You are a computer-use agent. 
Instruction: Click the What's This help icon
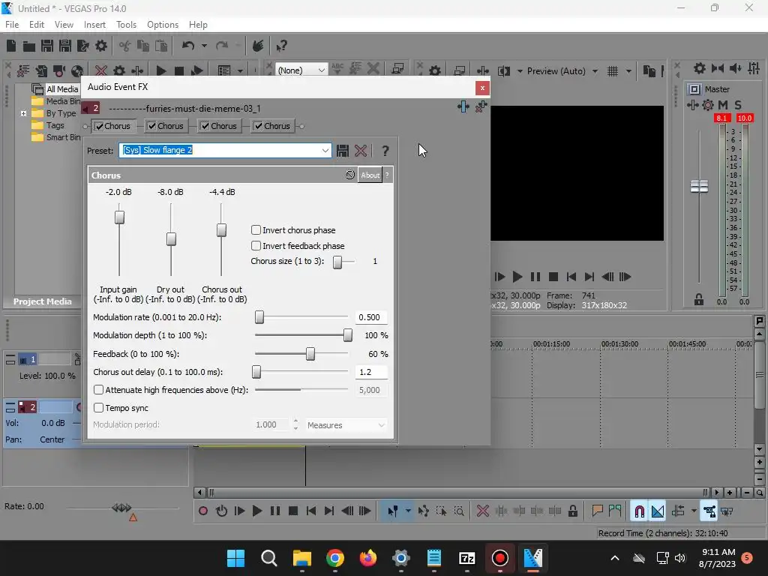[281, 46]
